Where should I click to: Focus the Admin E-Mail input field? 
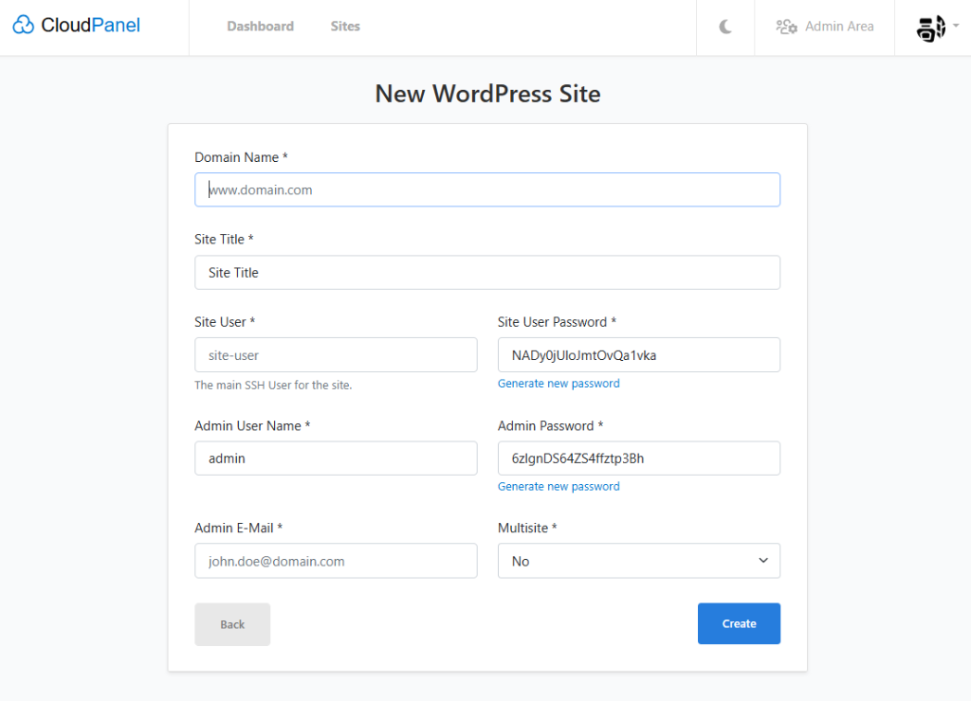[336, 561]
